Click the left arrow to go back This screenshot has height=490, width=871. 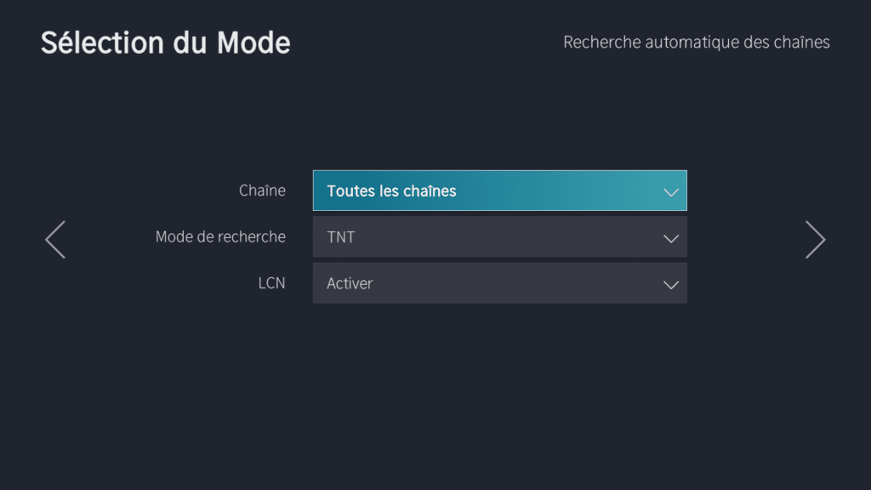[55, 240]
